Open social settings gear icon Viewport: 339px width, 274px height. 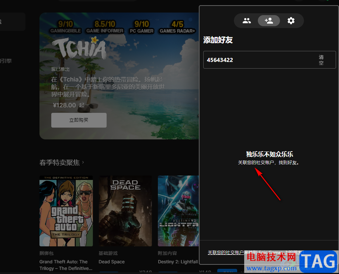[x=291, y=21]
